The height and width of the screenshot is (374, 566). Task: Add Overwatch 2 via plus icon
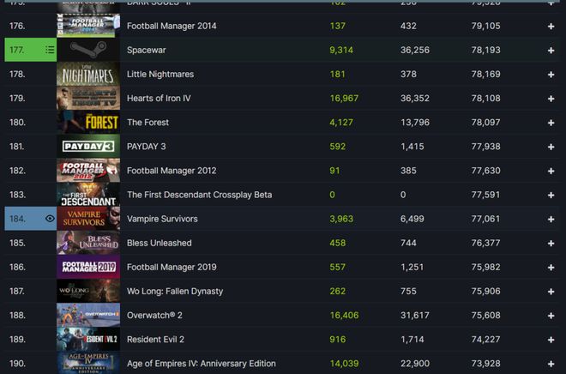tap(551, 316)
